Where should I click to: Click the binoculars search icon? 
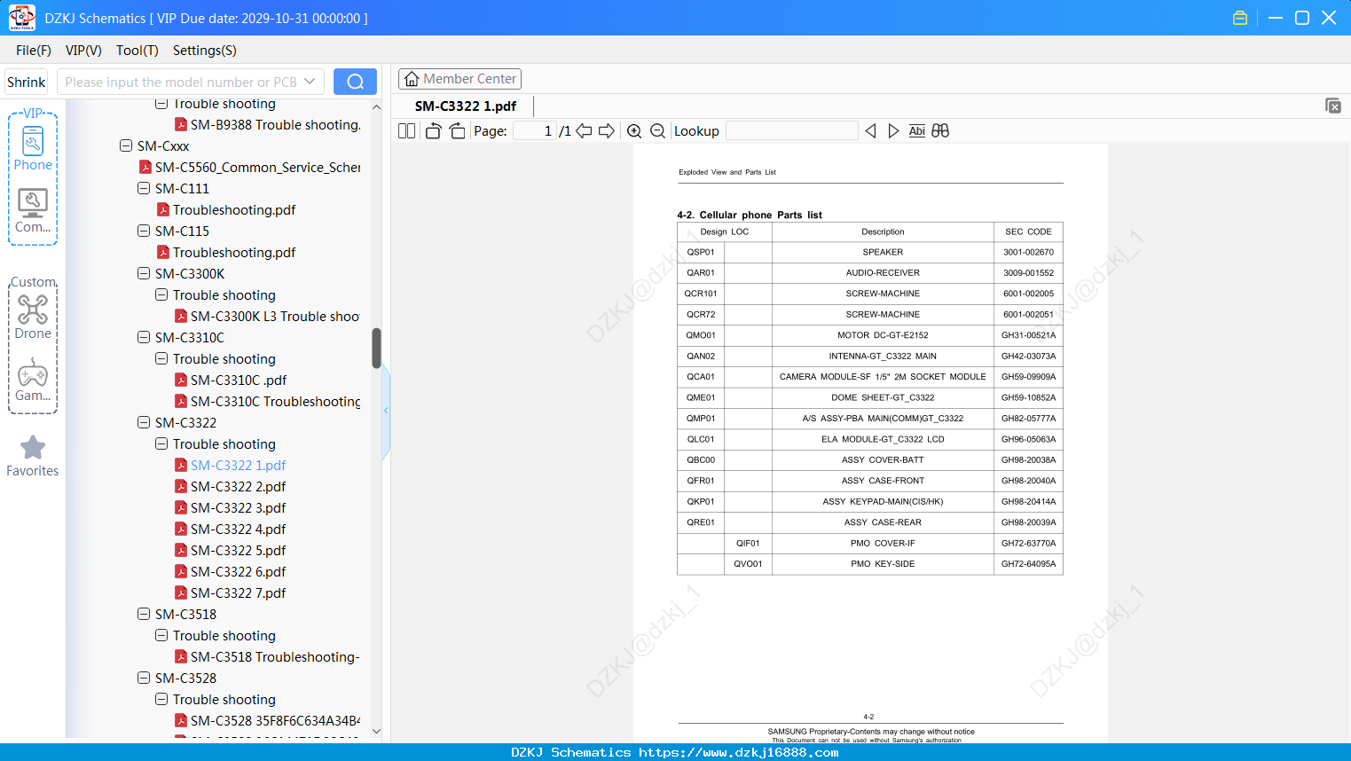(x=940, y=131)
